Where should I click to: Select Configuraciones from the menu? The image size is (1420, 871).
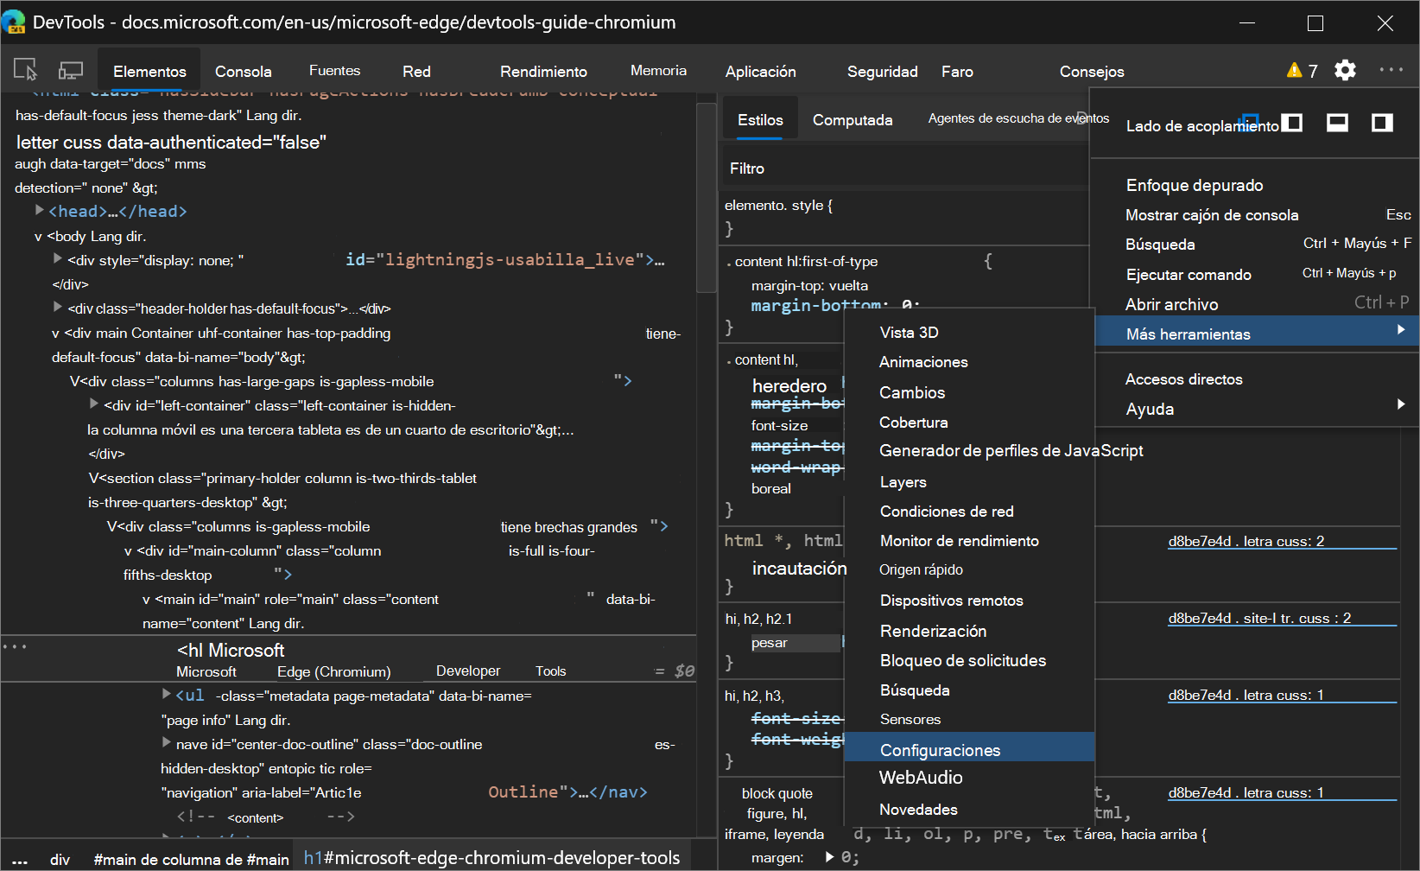[940, 749]
